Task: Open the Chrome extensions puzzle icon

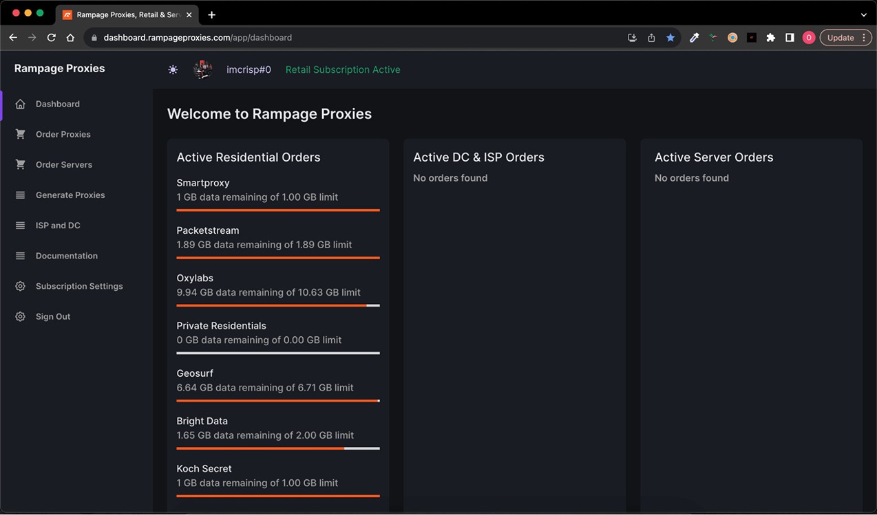Action: tap(770, 37)
